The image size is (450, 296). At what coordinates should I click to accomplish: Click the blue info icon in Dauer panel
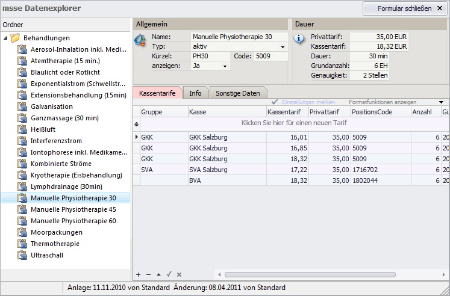click(299, 39)
